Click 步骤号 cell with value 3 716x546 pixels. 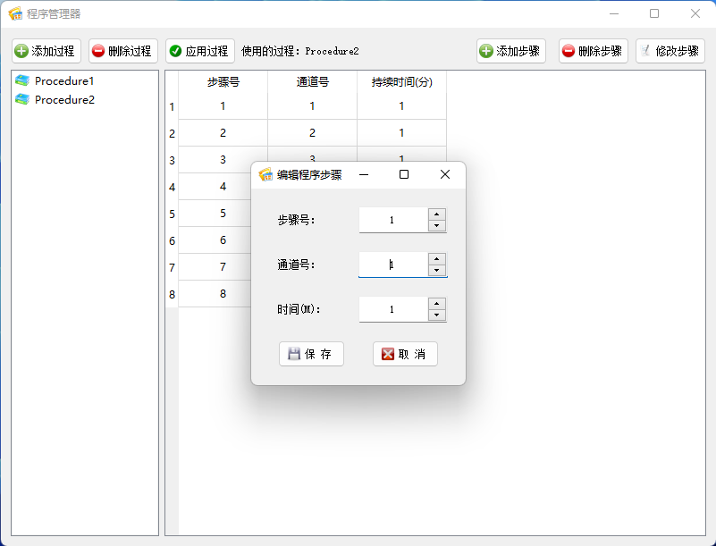coord(223,160)
